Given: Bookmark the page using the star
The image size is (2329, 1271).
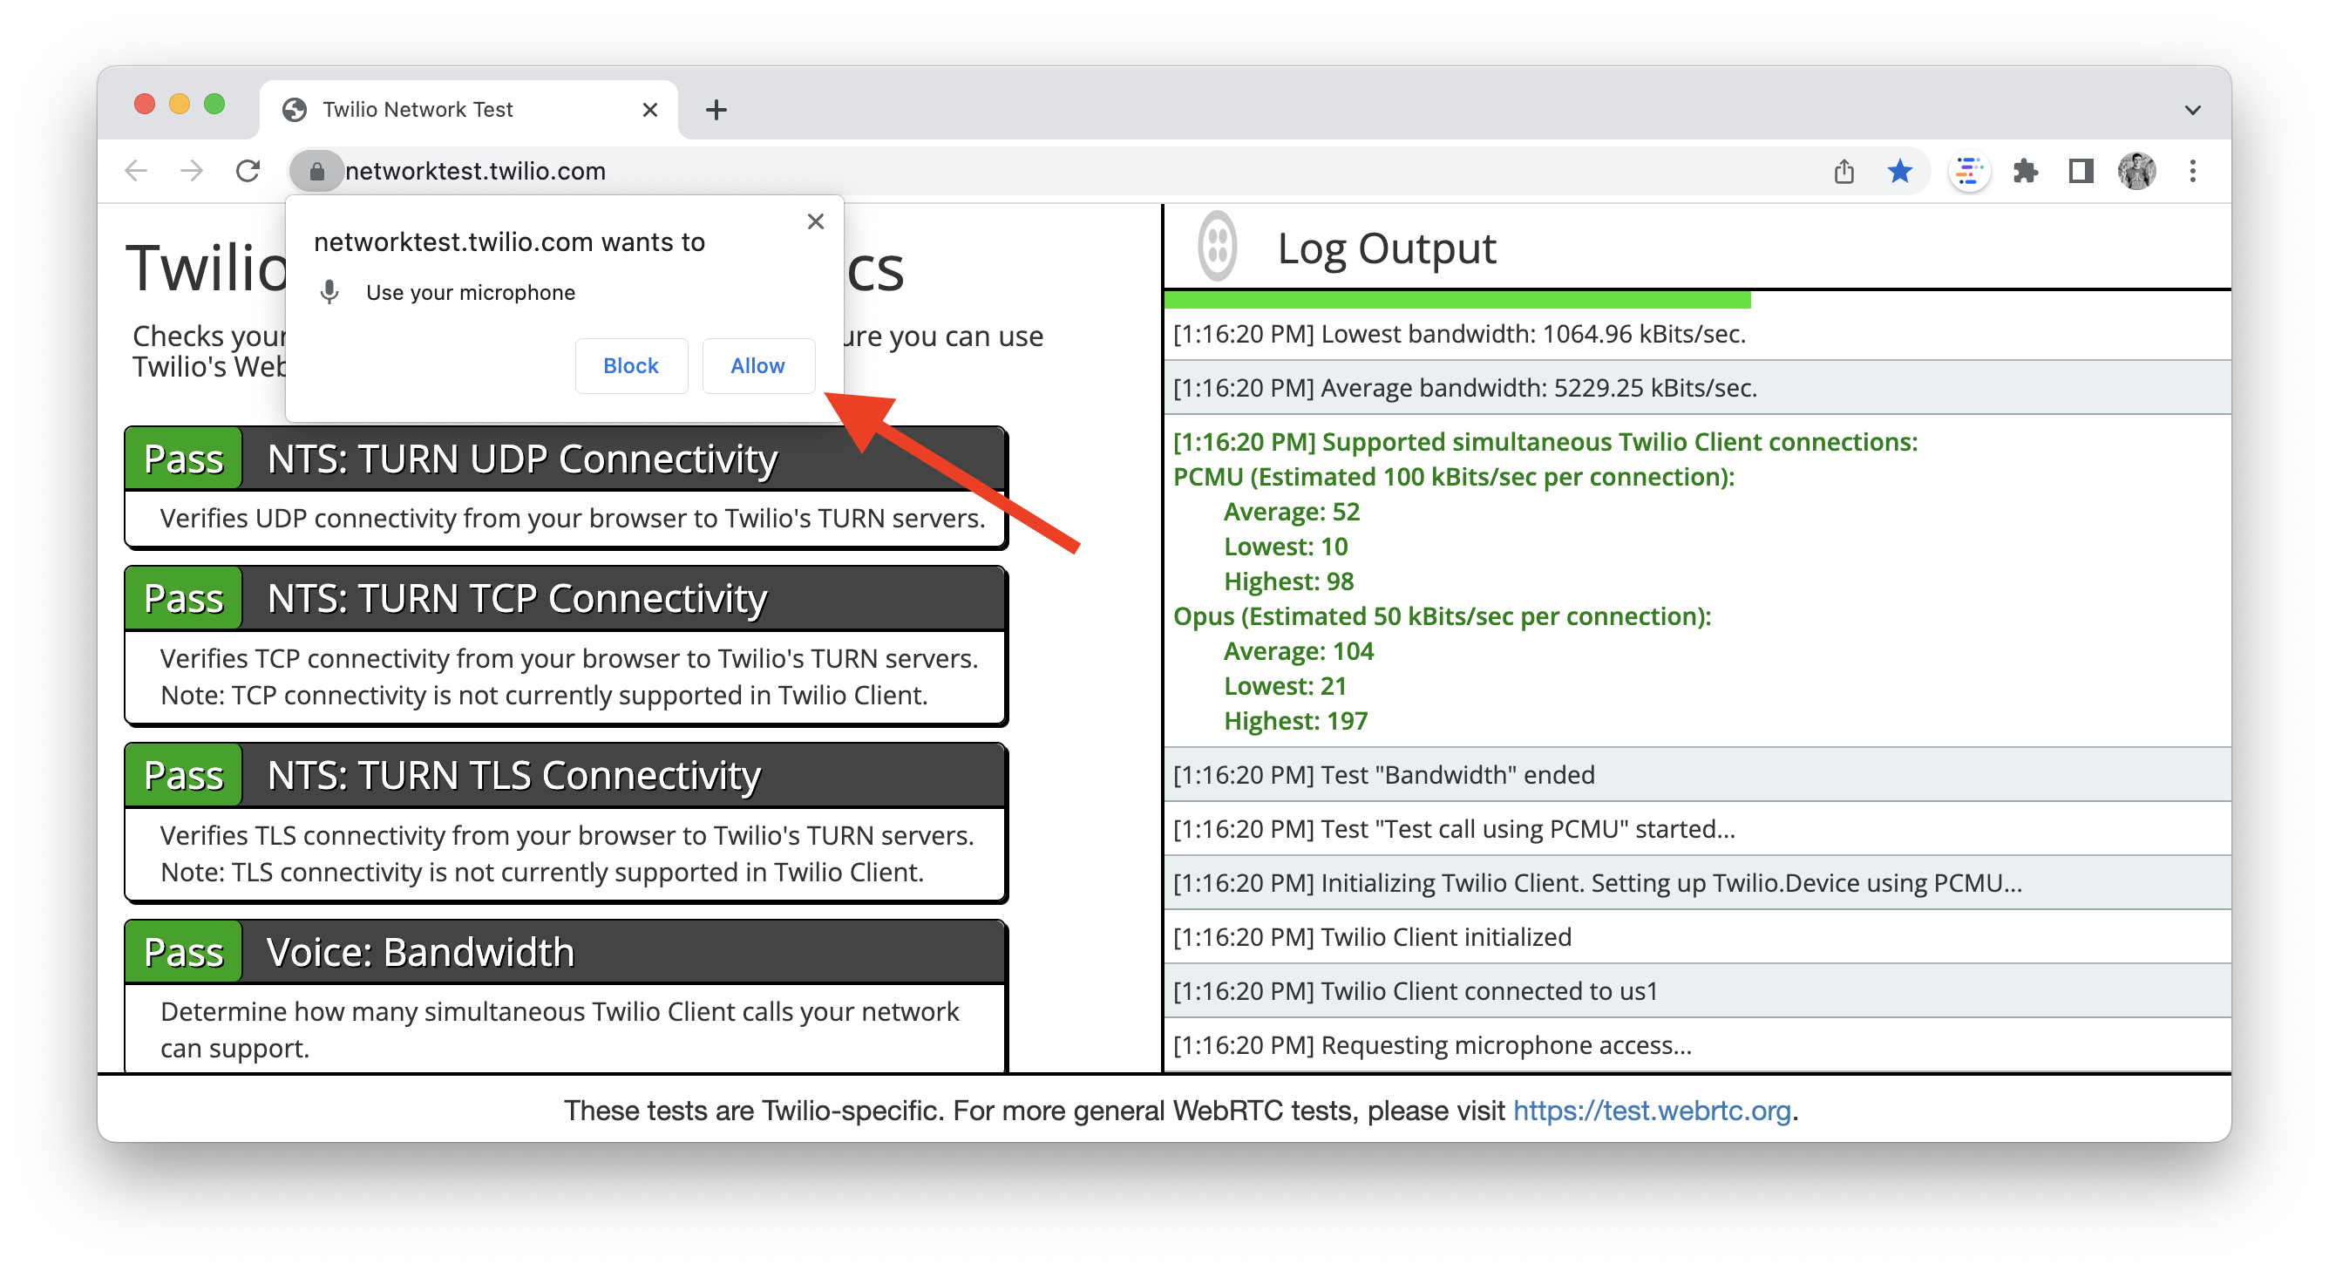Looking at the screenshot, I should 1899,170.
